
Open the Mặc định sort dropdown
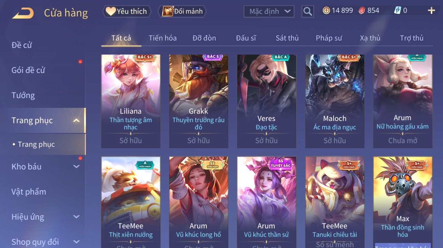pyautogui.click(x=269, y=12)
